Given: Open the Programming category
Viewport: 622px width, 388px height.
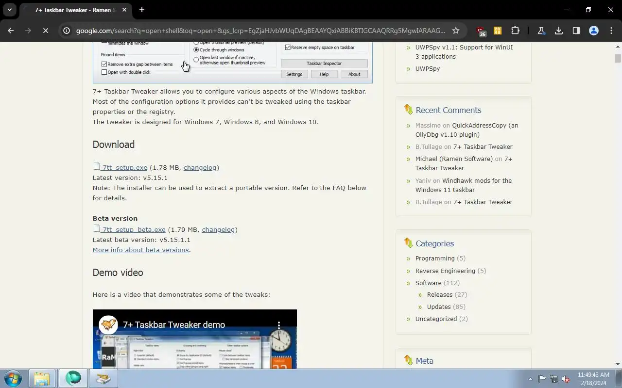Looking at the screenshot, I should coord(435,258).
